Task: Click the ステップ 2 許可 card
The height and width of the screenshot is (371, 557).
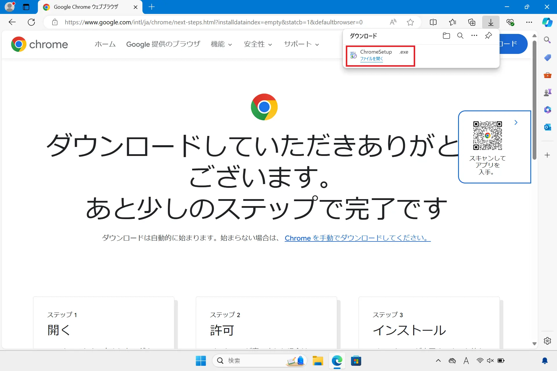Action: point(266,323)
